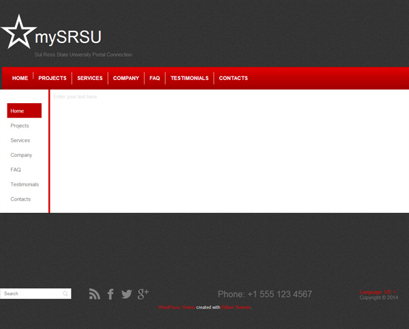Click the Twitter bird icon
Screen dimensions: 409x329
(x=127, y=294)
